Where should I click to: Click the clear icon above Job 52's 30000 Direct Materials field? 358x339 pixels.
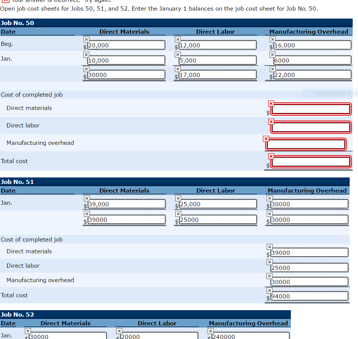tap(27, 331)
